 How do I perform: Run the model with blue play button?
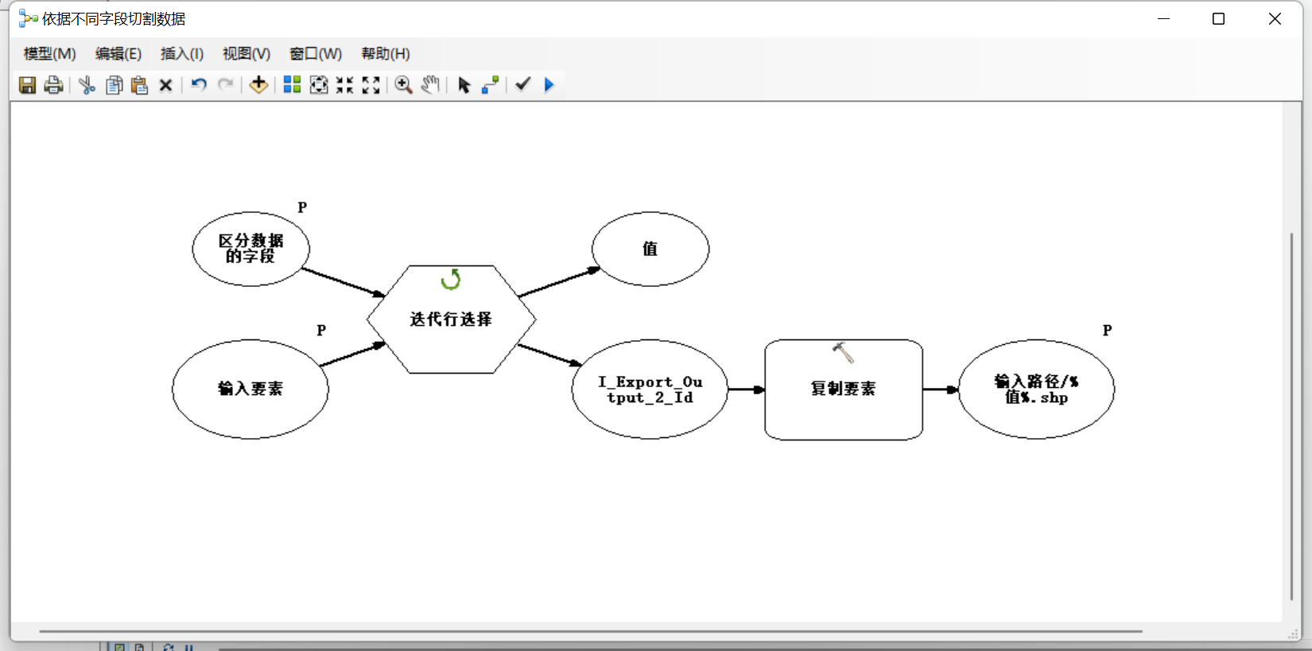(549, 85)
